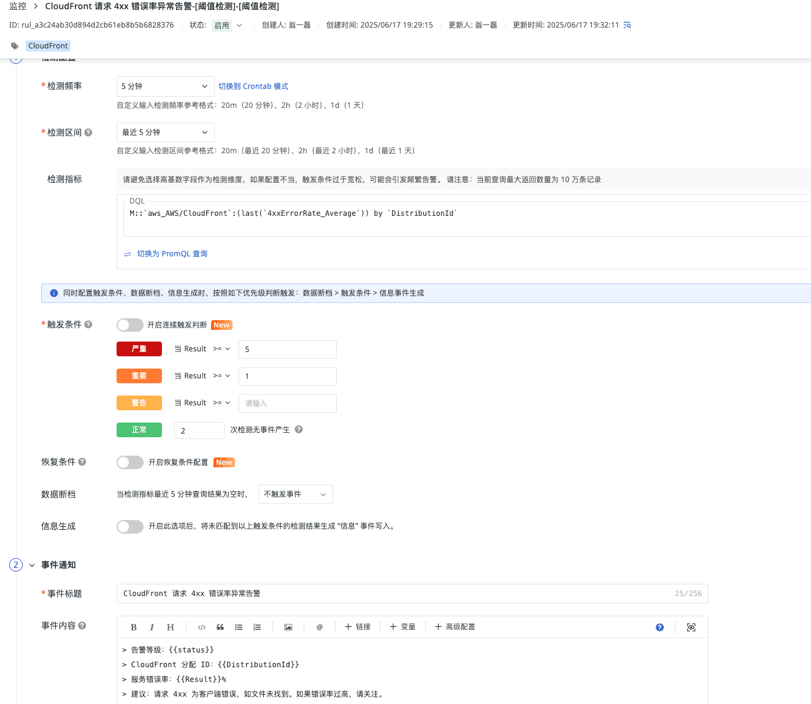Open the blue help icon in editor toolbar

(659, 627)
